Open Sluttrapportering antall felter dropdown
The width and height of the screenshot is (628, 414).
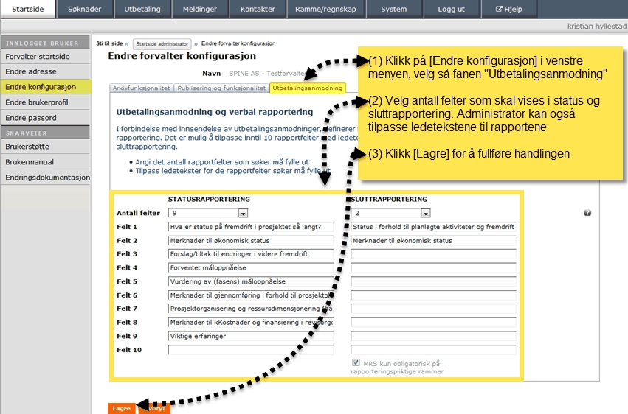click(390, 213)
